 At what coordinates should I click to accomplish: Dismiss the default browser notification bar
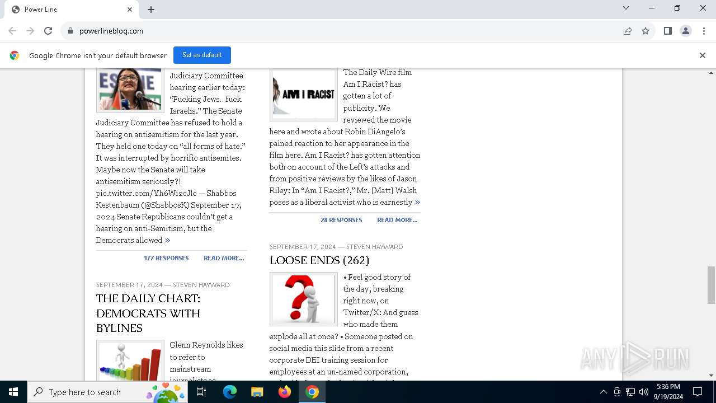tap(703, 55)
